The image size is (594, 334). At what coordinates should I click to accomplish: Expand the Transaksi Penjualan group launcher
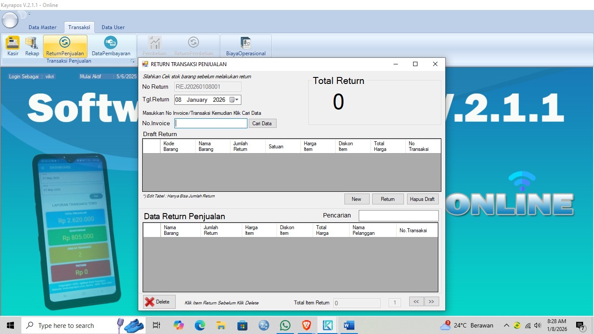pos(133,61)
